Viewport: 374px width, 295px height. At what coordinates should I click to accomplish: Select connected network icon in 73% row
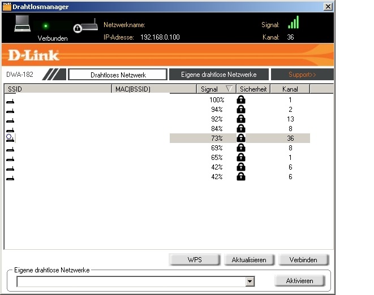[x=10, y=138]
